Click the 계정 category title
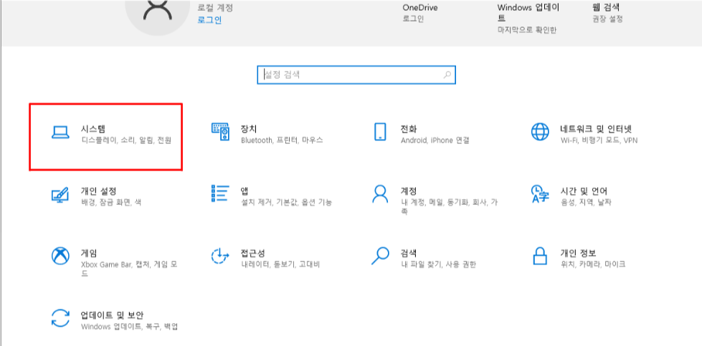 coord(408,191)
